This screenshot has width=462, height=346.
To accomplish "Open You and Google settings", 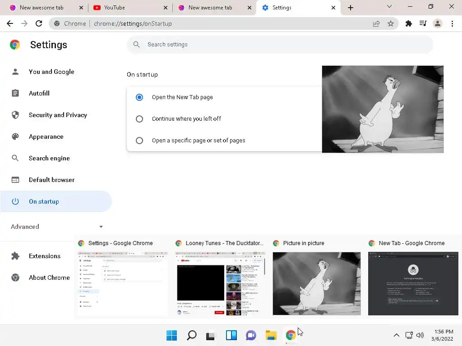I will click(51, 72).
